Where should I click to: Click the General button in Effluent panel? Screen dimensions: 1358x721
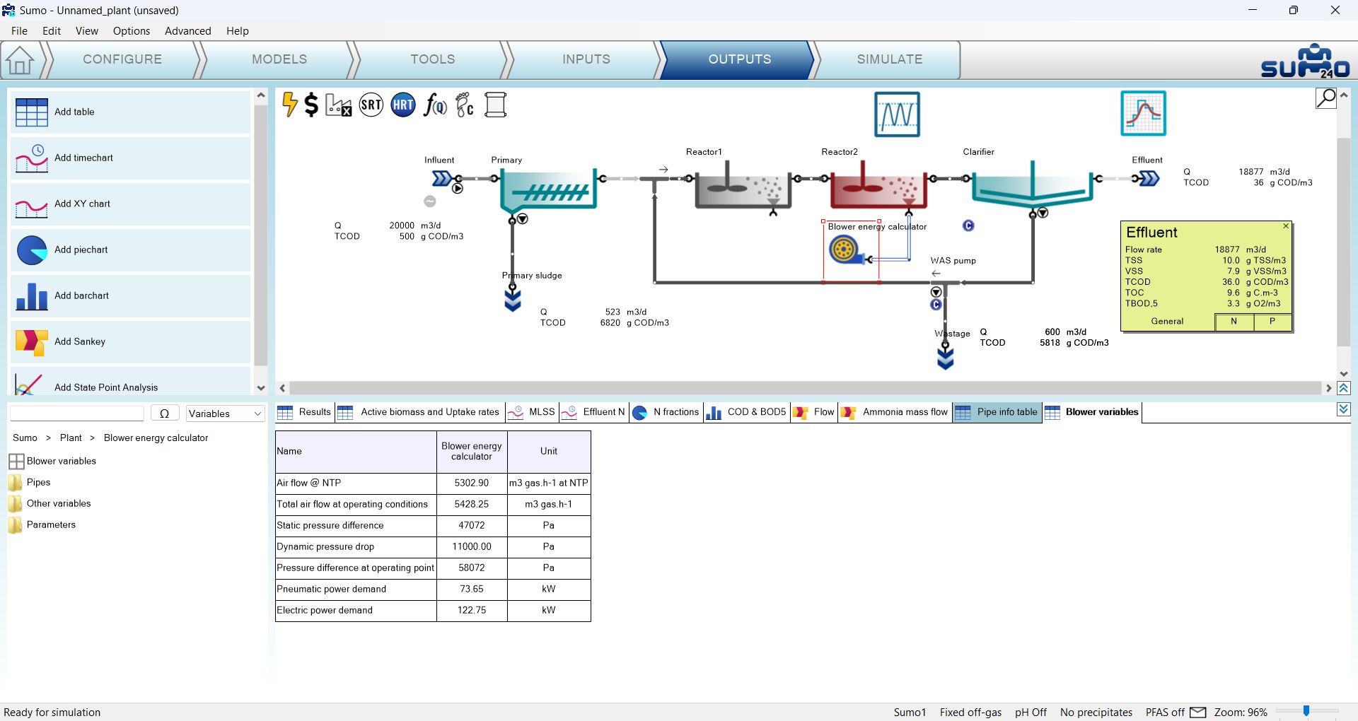pyautogui.click(x=1167, y=322)
